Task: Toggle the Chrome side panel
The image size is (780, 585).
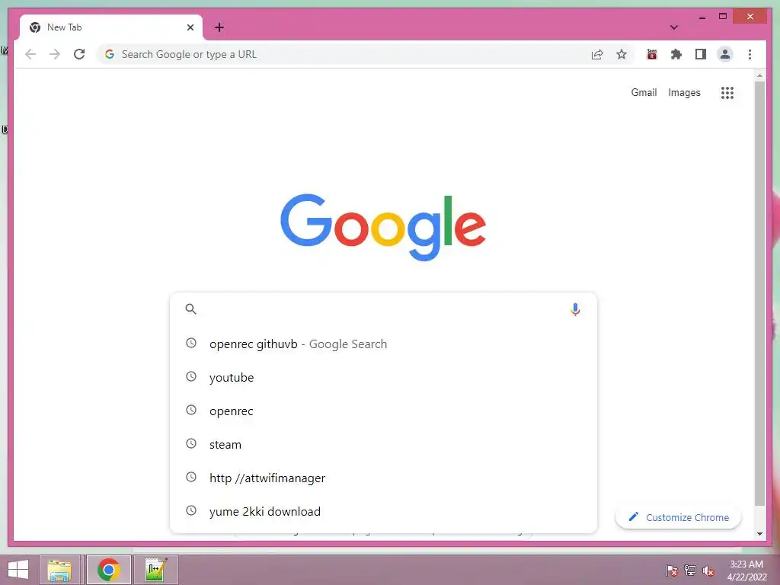Action: (x=701, y=54)
